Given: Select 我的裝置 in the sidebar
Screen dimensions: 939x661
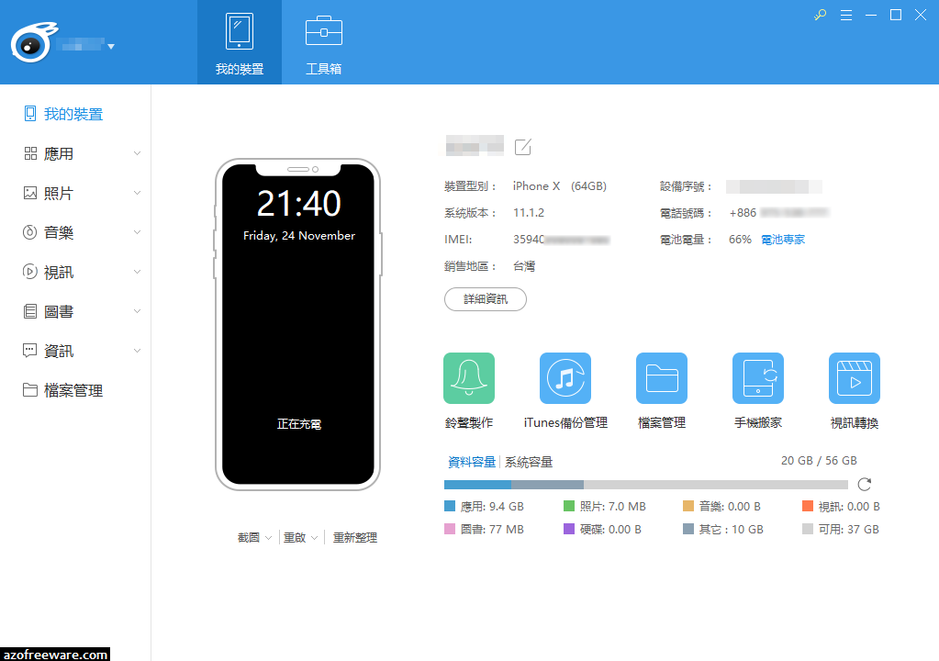Looking at the screenshot, I should pos(75,114).
